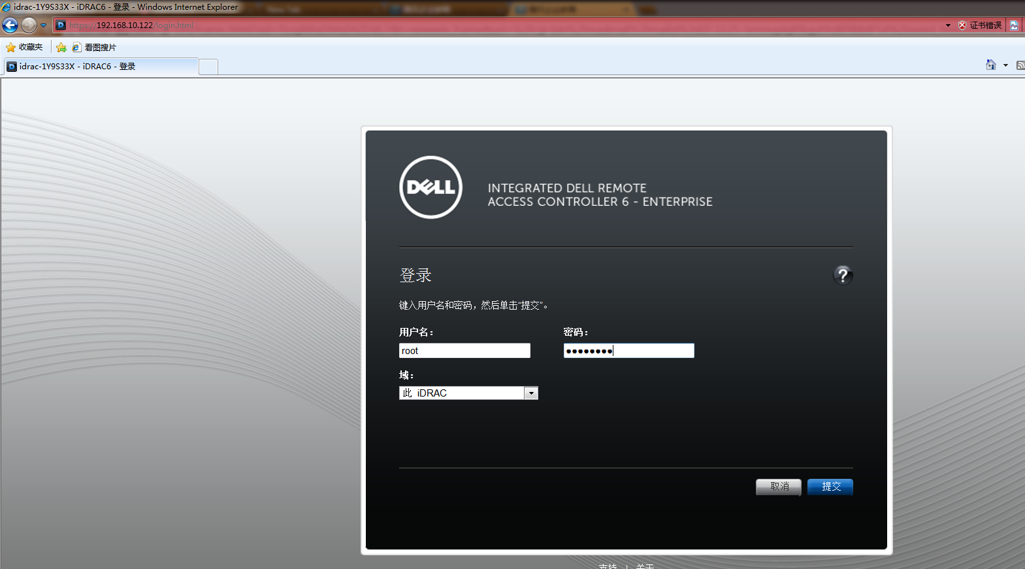The height and width of the screenshot is (569, 1025).
Task: Open the Favorites (收藏夹) star button
Action: click(24, 47)
